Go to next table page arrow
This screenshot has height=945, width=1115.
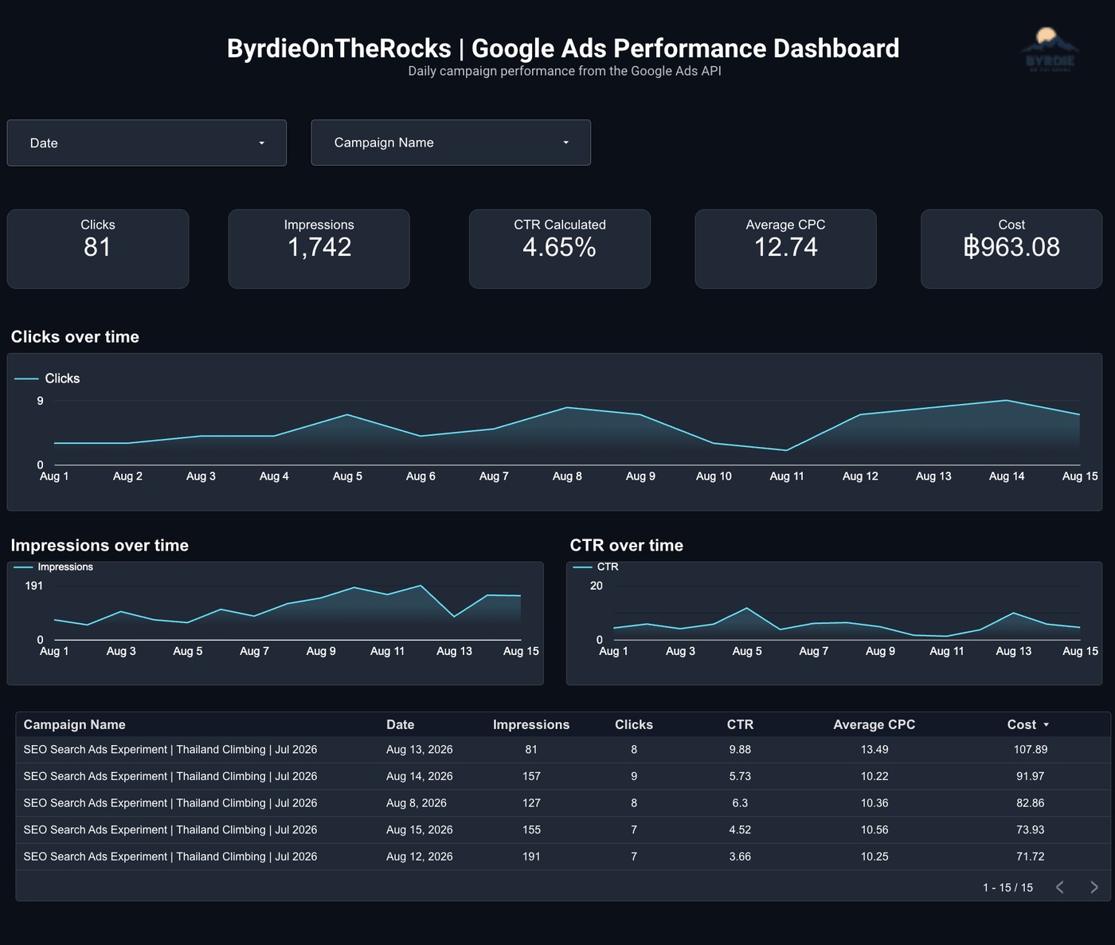(x=1094, y=887)
